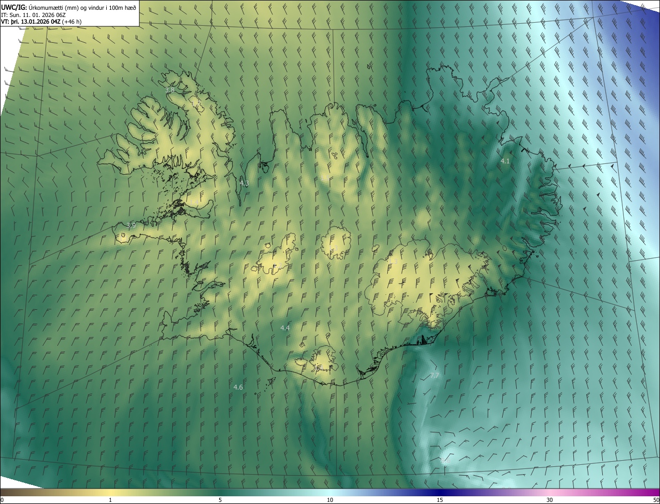This screenshot has height=504, width=660.
Task: Click the '50' label on the color scale
Action: (x=656, y=500)
